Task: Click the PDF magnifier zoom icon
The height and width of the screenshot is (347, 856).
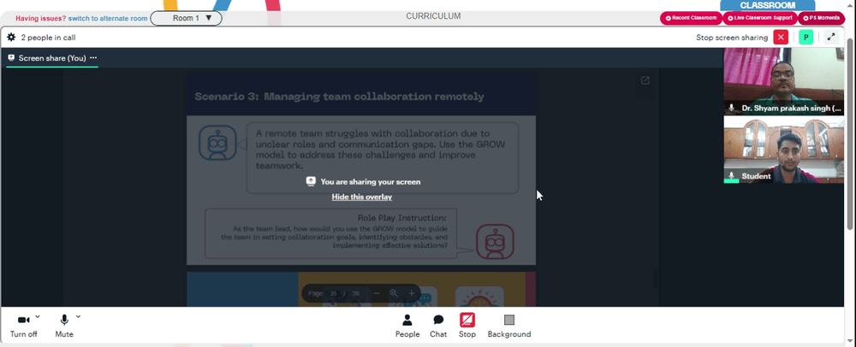Action: 394,294
